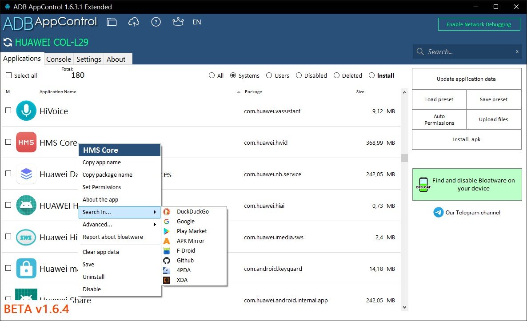Click the ADB AppControl logo
The height and width of the screenshot is (321, 527).
[50, 23]
